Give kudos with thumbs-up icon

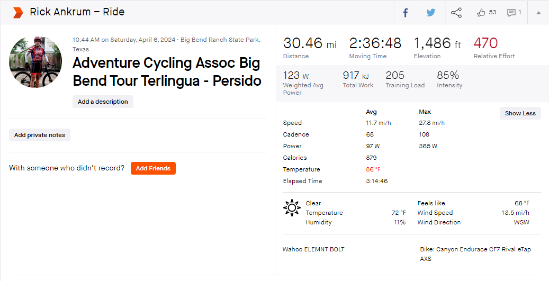pos(481,13)
